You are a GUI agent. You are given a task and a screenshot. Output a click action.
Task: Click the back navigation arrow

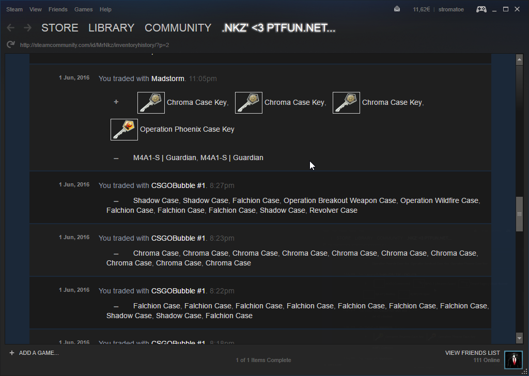click(11, 28)
